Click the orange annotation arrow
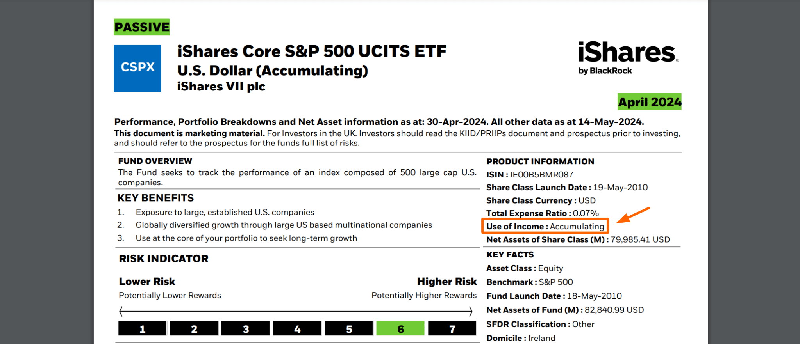800x344 pixels. coord(633,215)
